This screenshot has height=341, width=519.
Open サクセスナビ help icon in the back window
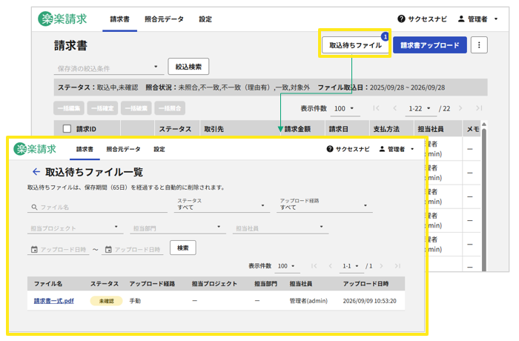click(401, 19)
